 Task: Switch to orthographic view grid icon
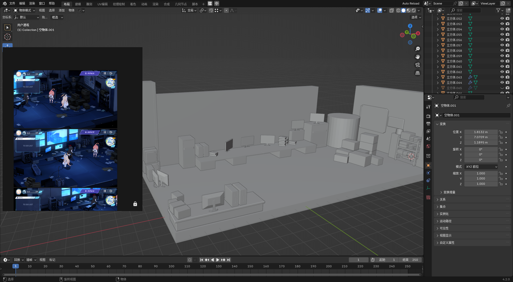[418, 73]
